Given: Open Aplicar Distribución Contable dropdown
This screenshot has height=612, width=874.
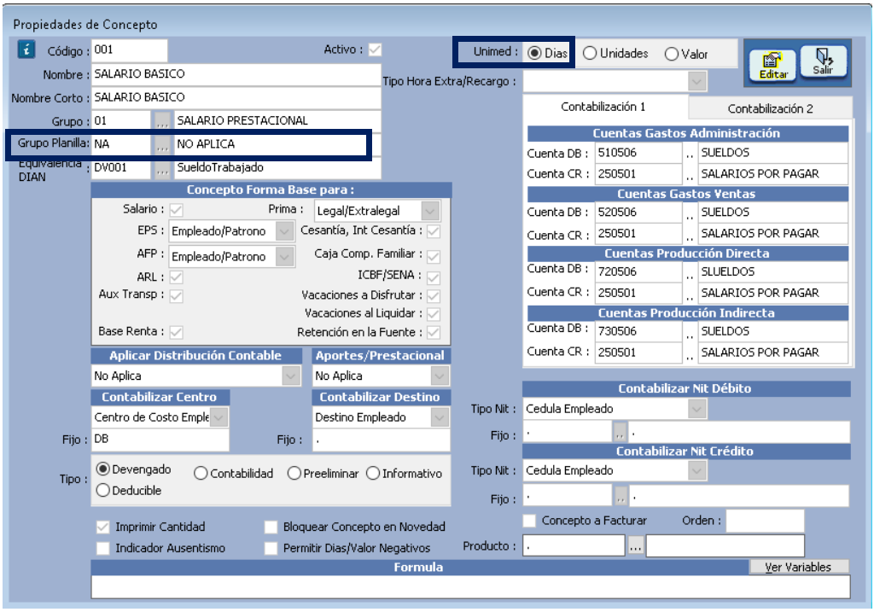Looking at the screenshot, I should (x=290, y=376).
